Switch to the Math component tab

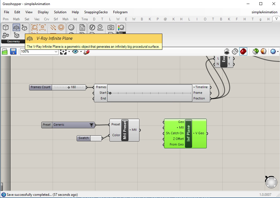[16, 19]
